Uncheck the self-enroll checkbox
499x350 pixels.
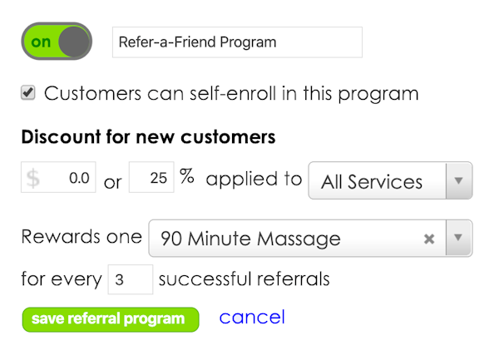pos(28,93)
